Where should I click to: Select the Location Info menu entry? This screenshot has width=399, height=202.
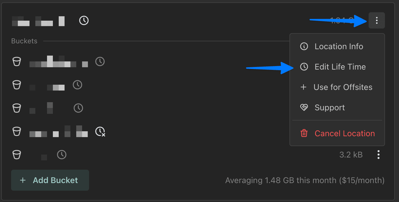(x=339, y=47)
